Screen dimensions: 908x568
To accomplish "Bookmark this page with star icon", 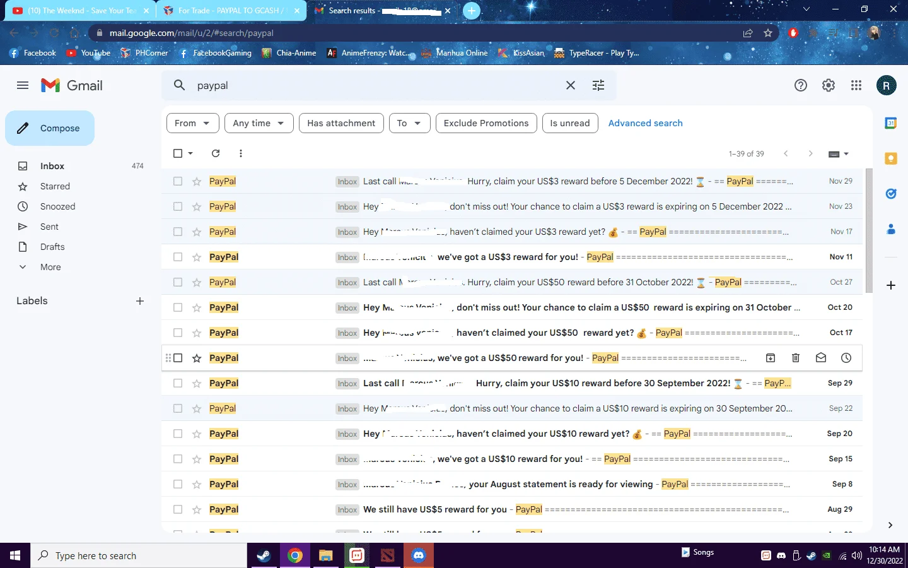I will [x=768, y=33].
